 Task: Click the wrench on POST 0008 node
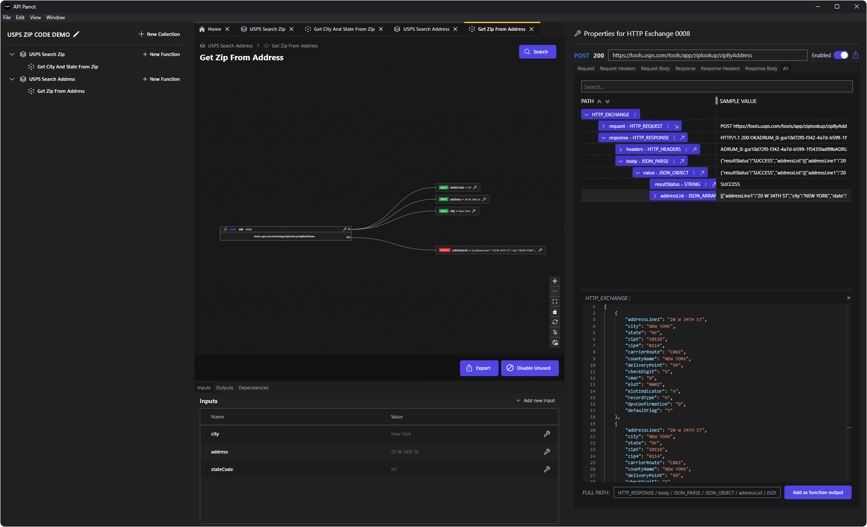pyautogui.click(x=345, y=230)
